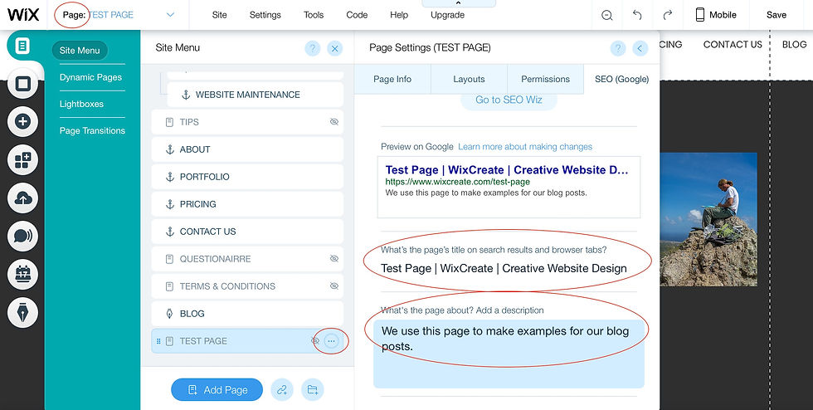Click the Wix logo
This screenshot has width=813, height=410.
coord(23,15)
